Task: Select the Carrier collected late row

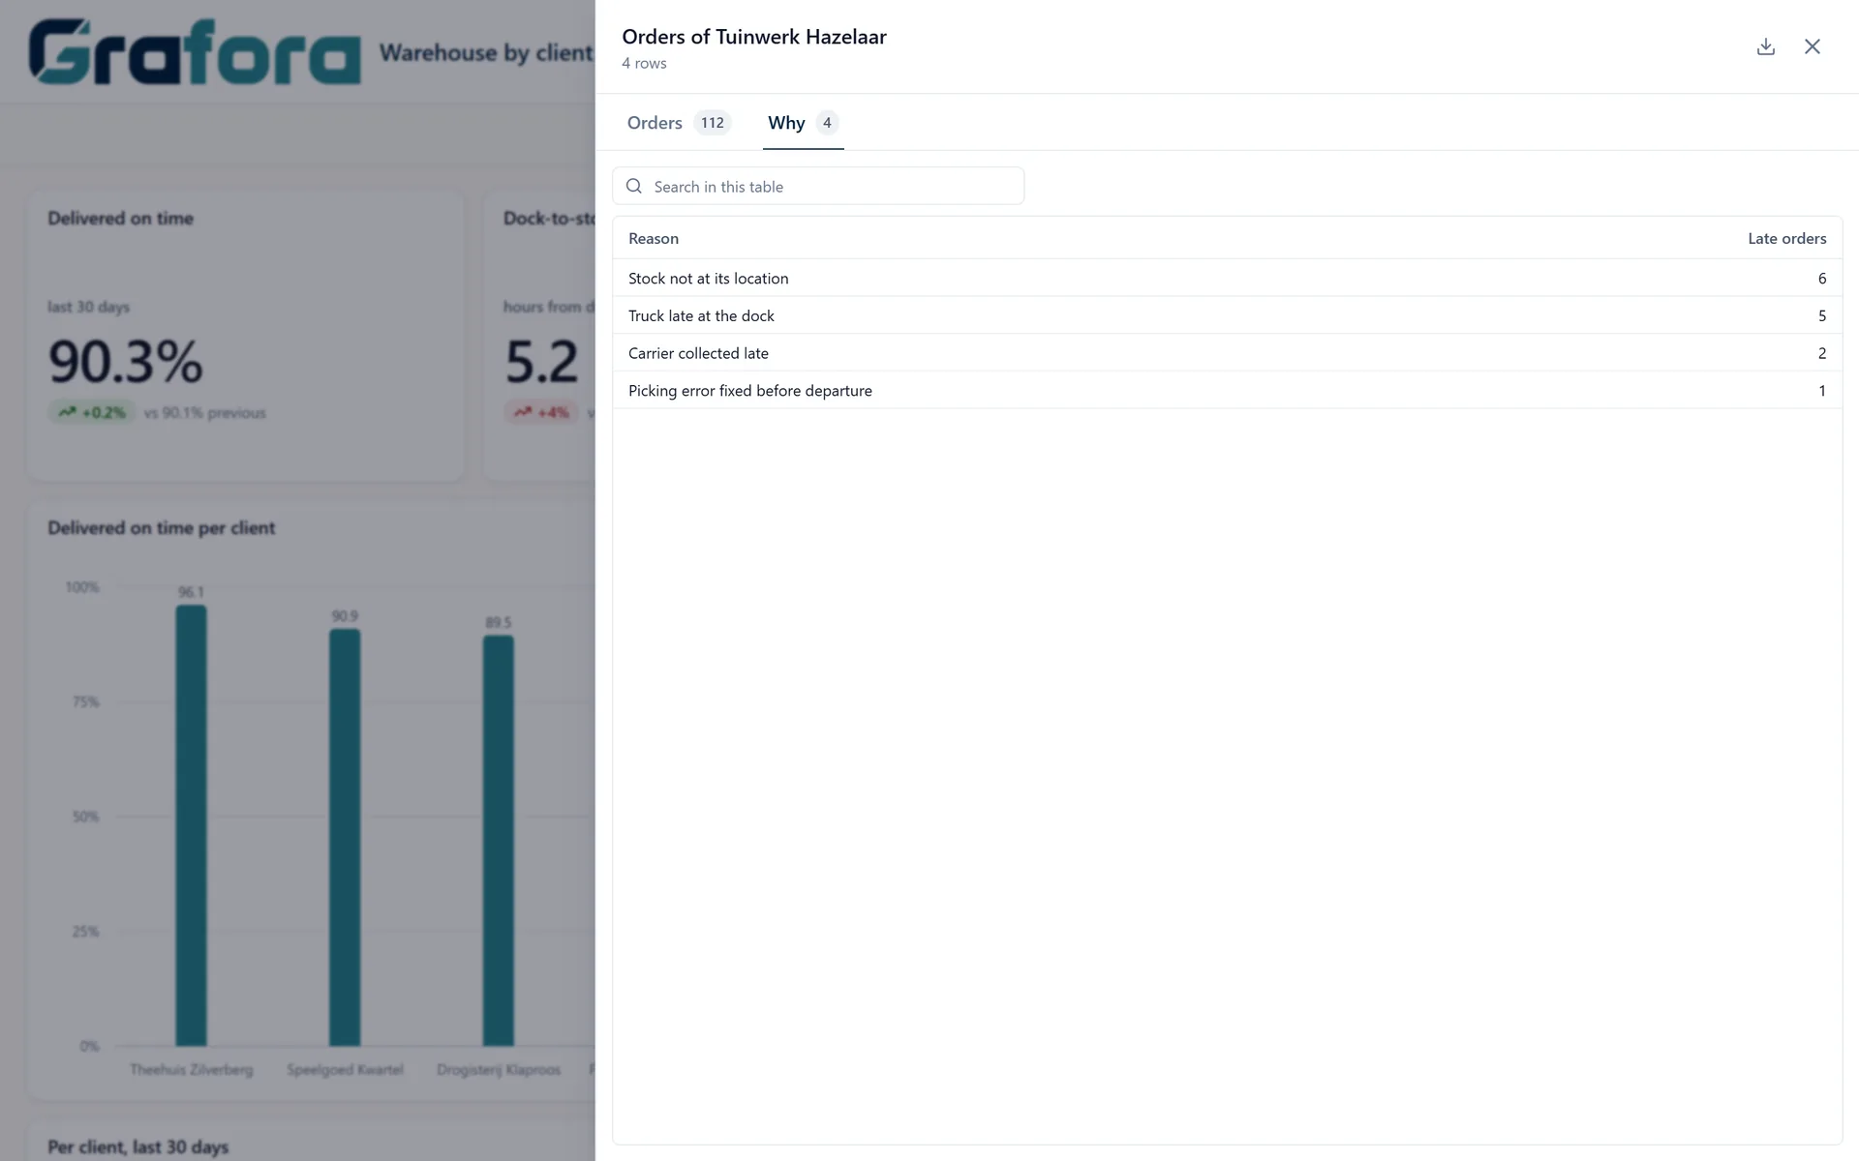Action: pos(1227,353)
